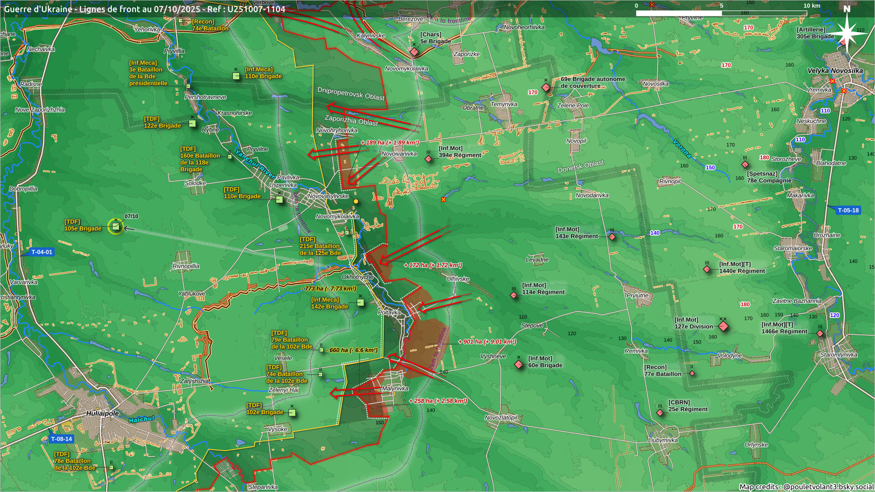Select the 102e Brigade green square marker
The image size is (875, 492).
click(x=292, y=413)
